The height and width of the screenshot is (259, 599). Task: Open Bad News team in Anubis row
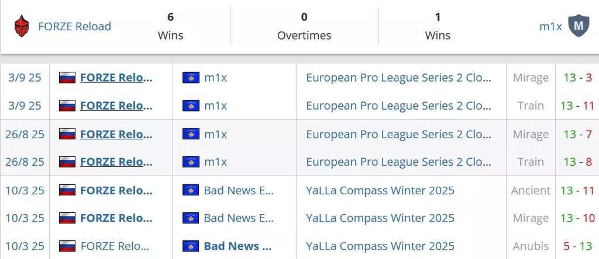coord(237,246)
